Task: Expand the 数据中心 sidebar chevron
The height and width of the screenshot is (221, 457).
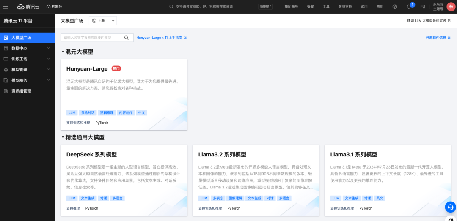Action: 49,48
